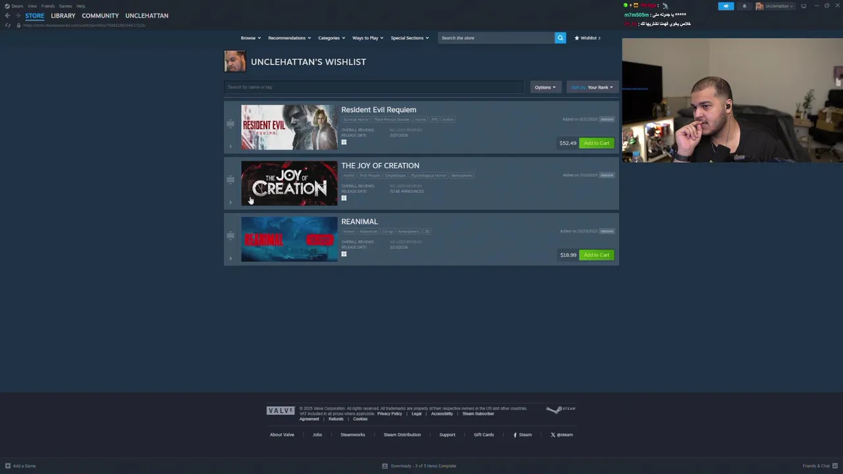This screenshot has width=843, height=474.
Task: Focus the Search the store field
Action: point(497,38)
